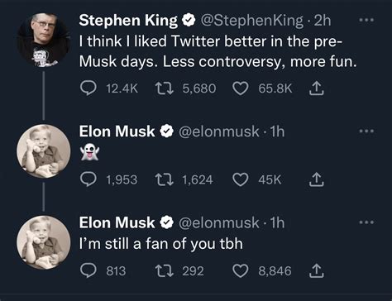Open the 2h timestamp of King's tweet
This screenshot has width=392, height=301.
323,21
